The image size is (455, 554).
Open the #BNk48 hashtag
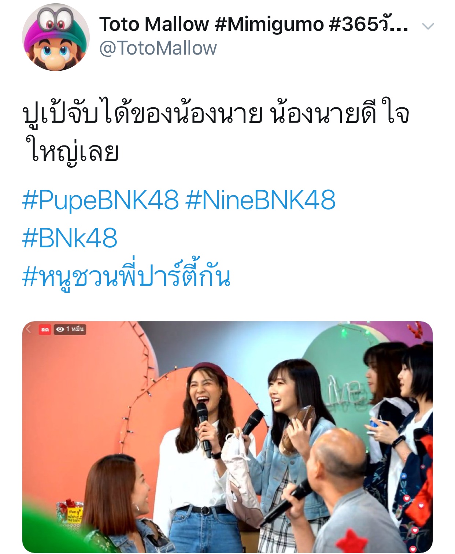(x=70, y=238)
